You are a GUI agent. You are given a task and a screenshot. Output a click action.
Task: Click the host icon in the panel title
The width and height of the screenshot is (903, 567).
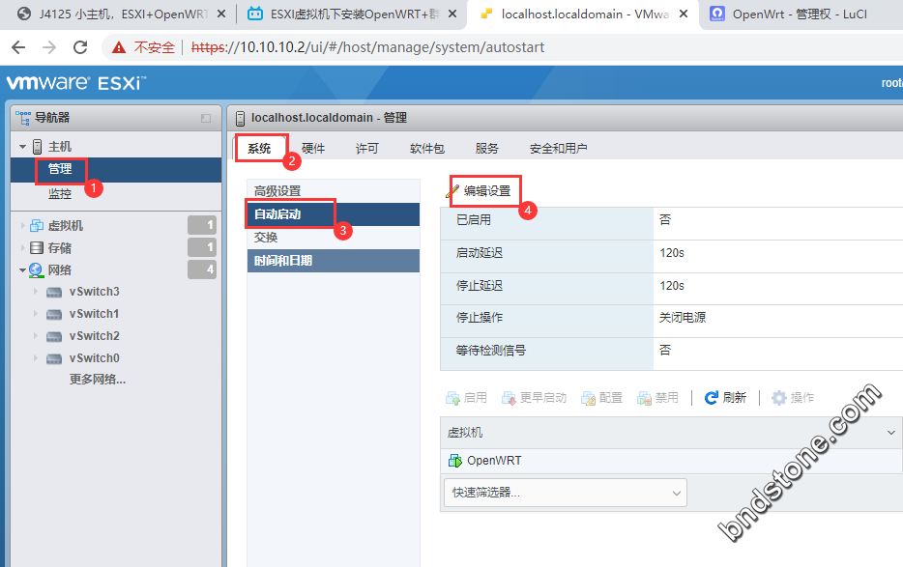pos(241,118)
